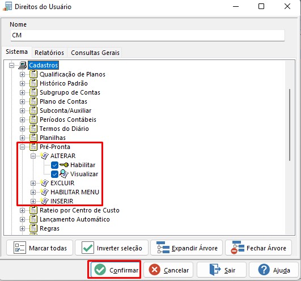Screen dimensions: 301x281
Task: Open the Consultas Gerais tab
Action: point(95,53)
